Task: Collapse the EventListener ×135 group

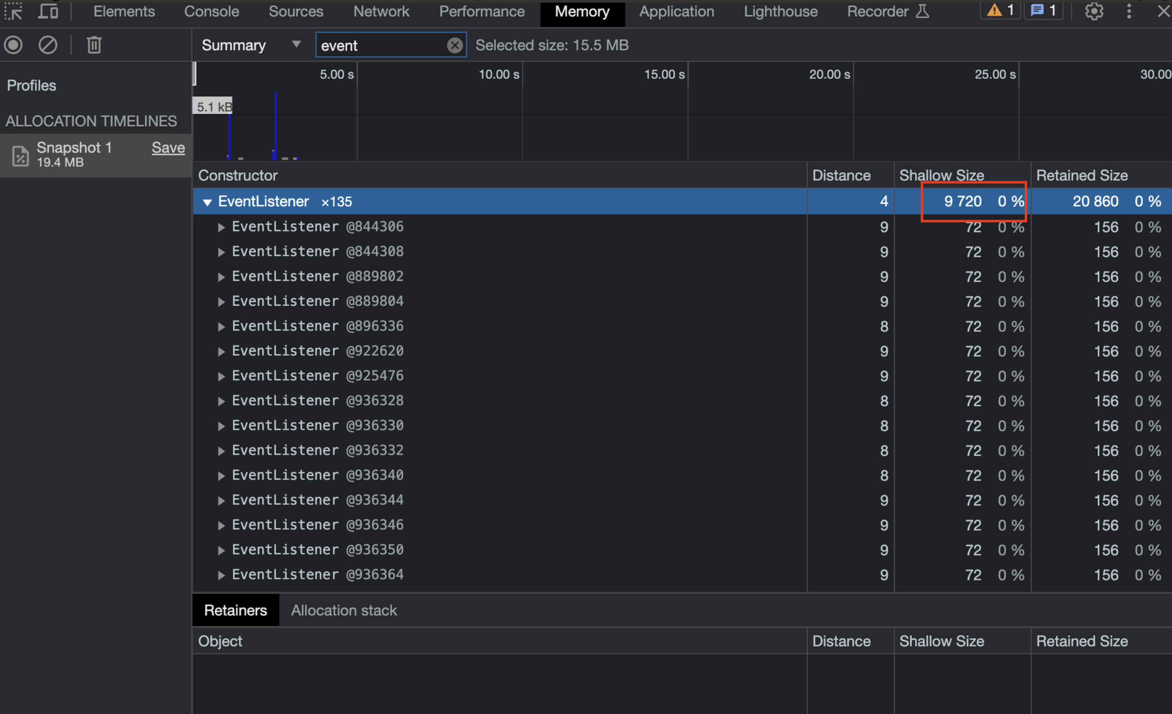Action: pos(207,202)
